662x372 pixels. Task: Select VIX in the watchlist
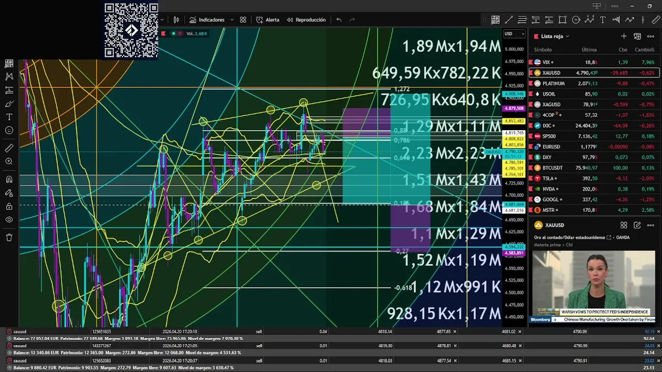coord(594,62)
